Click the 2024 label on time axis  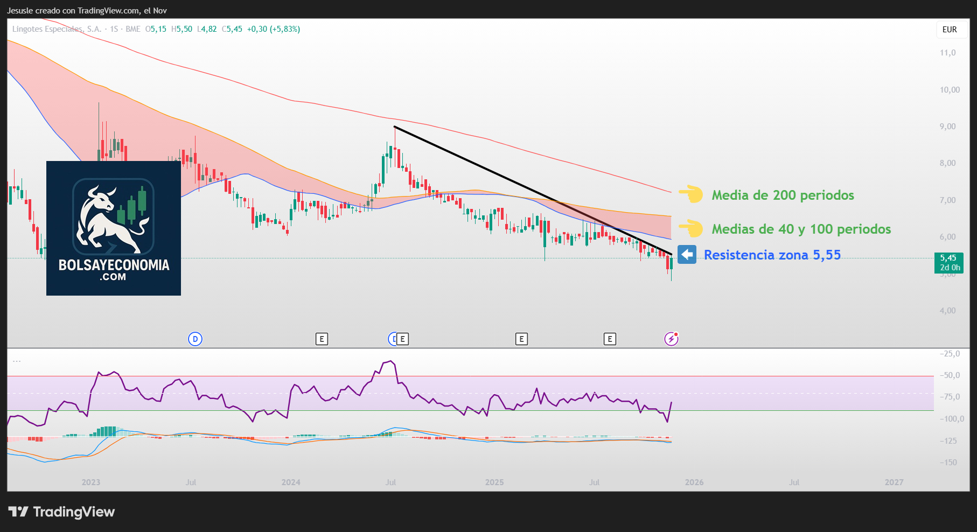click(x=291, y=482)
